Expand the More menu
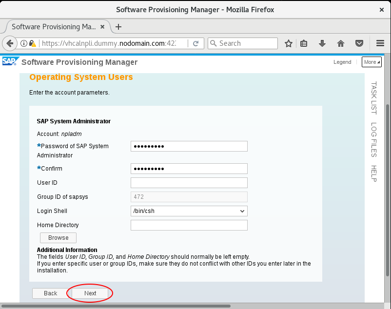The height and width of the screenshot is (309, 391). tap(371, 62)
